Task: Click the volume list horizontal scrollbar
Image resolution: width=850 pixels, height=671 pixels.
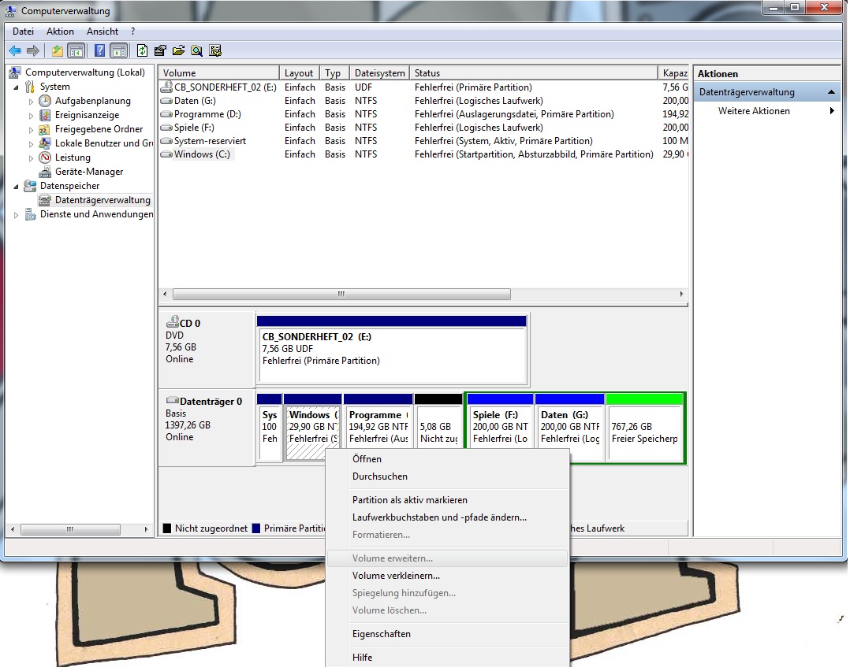Action: [341, 295]
